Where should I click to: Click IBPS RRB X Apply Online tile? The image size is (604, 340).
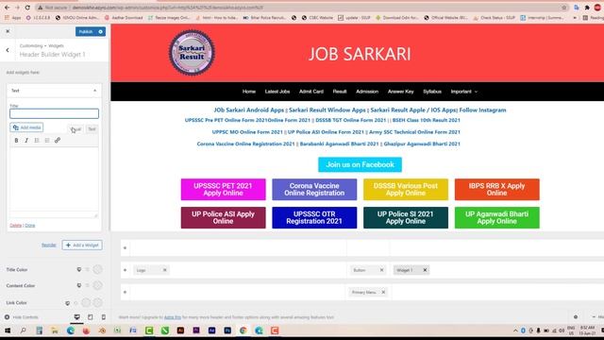coord(497,189)
